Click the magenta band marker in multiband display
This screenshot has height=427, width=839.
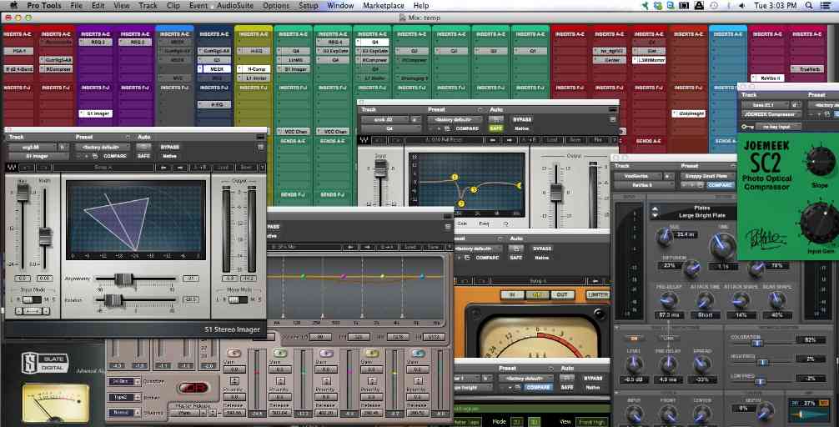(x=343, y=277)
